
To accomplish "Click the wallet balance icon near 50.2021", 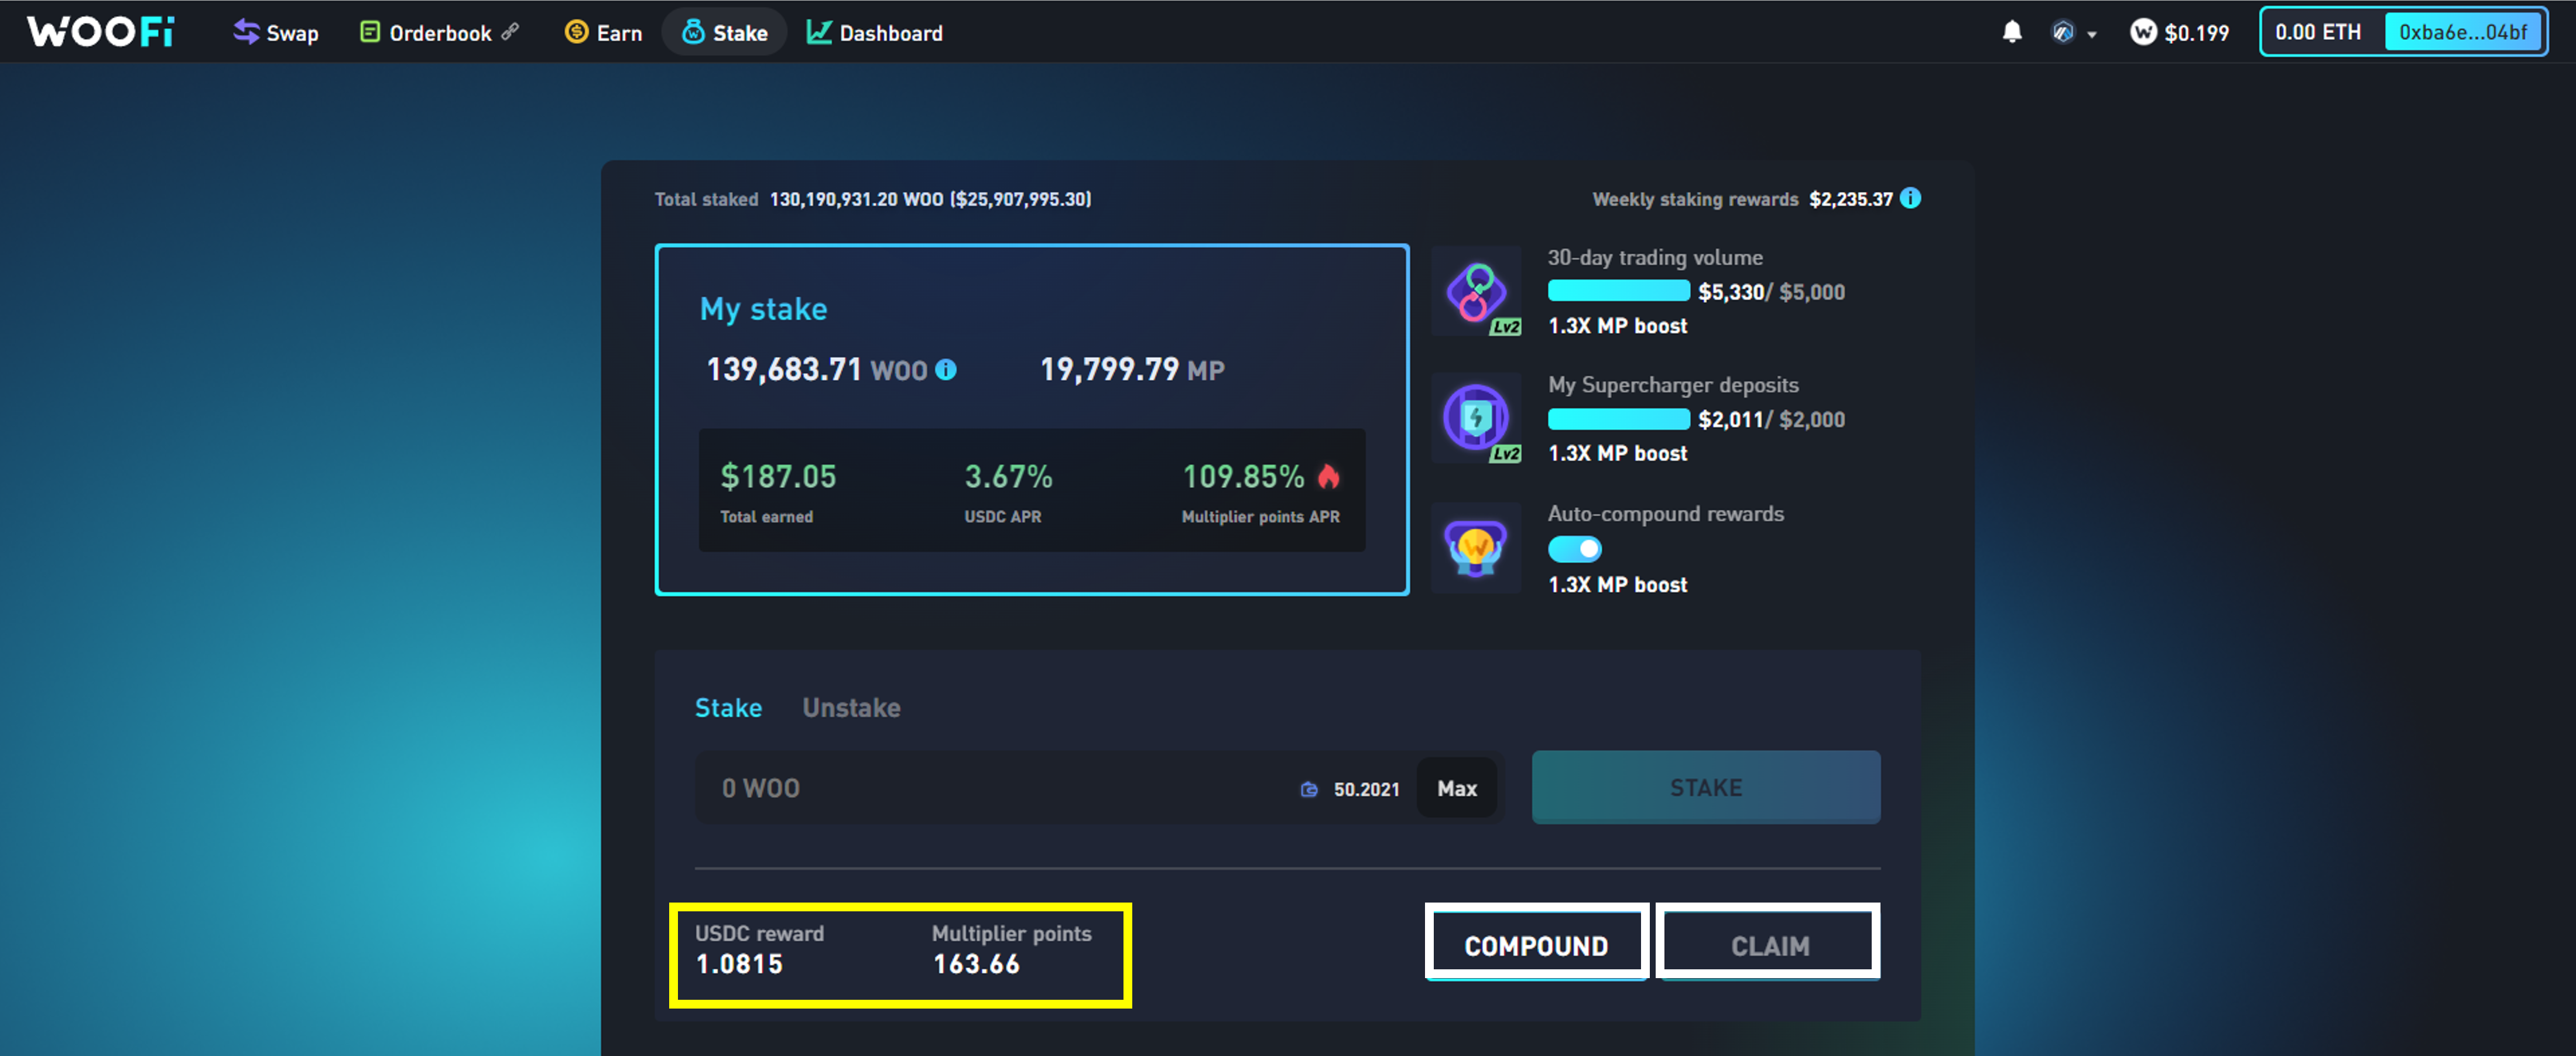I will click(x=1308, y=789).
